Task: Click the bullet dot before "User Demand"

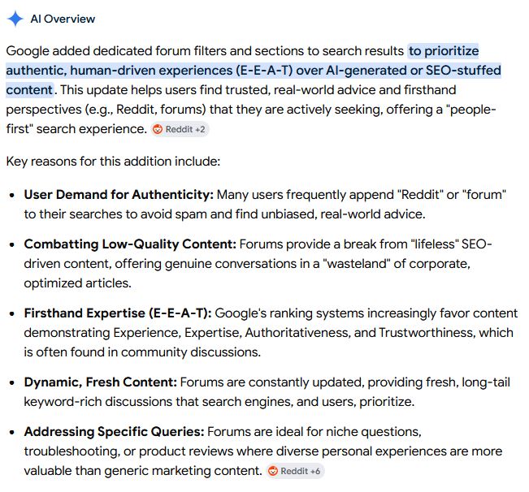Action: 12,196
